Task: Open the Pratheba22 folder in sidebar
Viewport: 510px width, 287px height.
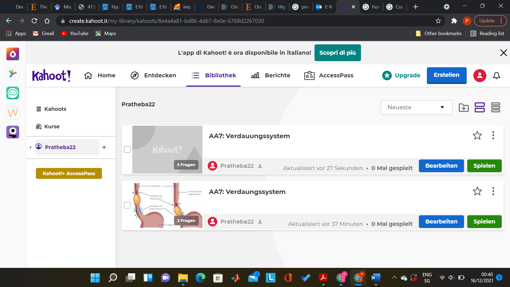Action: 67,147
